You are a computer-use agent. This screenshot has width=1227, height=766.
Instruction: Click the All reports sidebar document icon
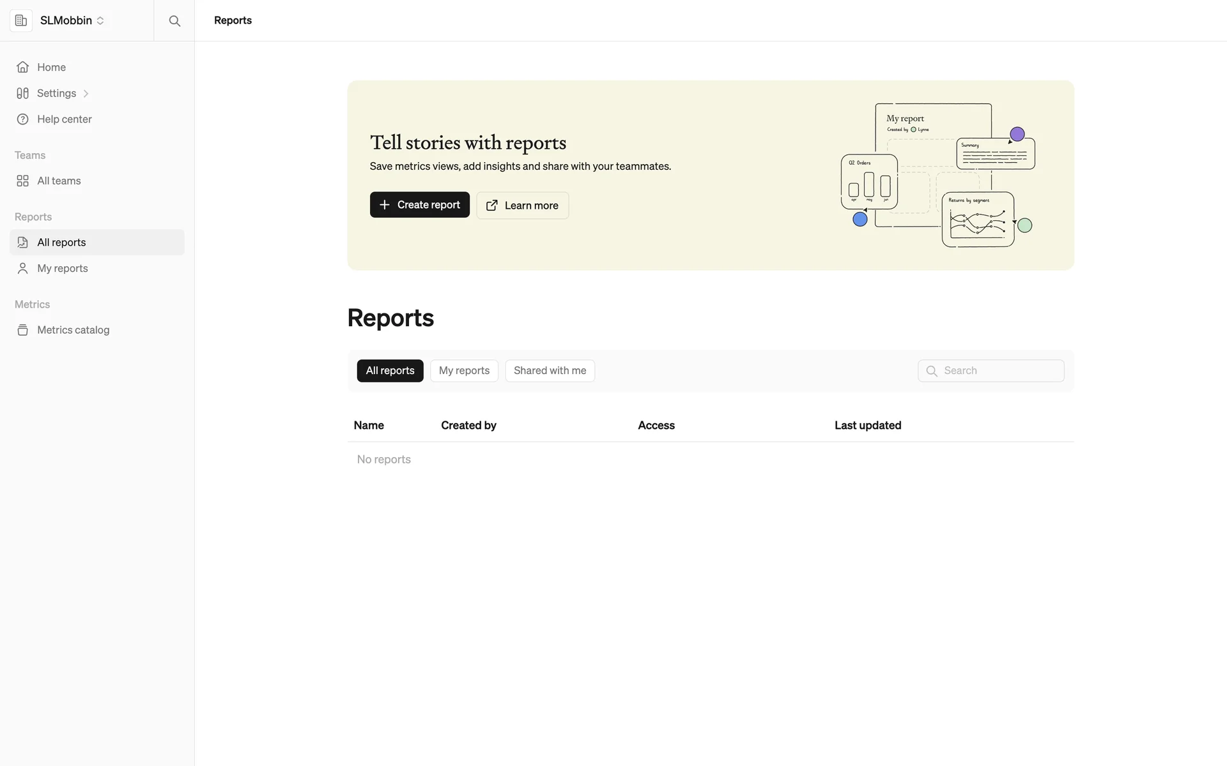coord(23,243)
